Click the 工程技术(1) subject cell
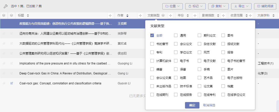This screenshot has width=279, height=112. click(x=266, y=63)
